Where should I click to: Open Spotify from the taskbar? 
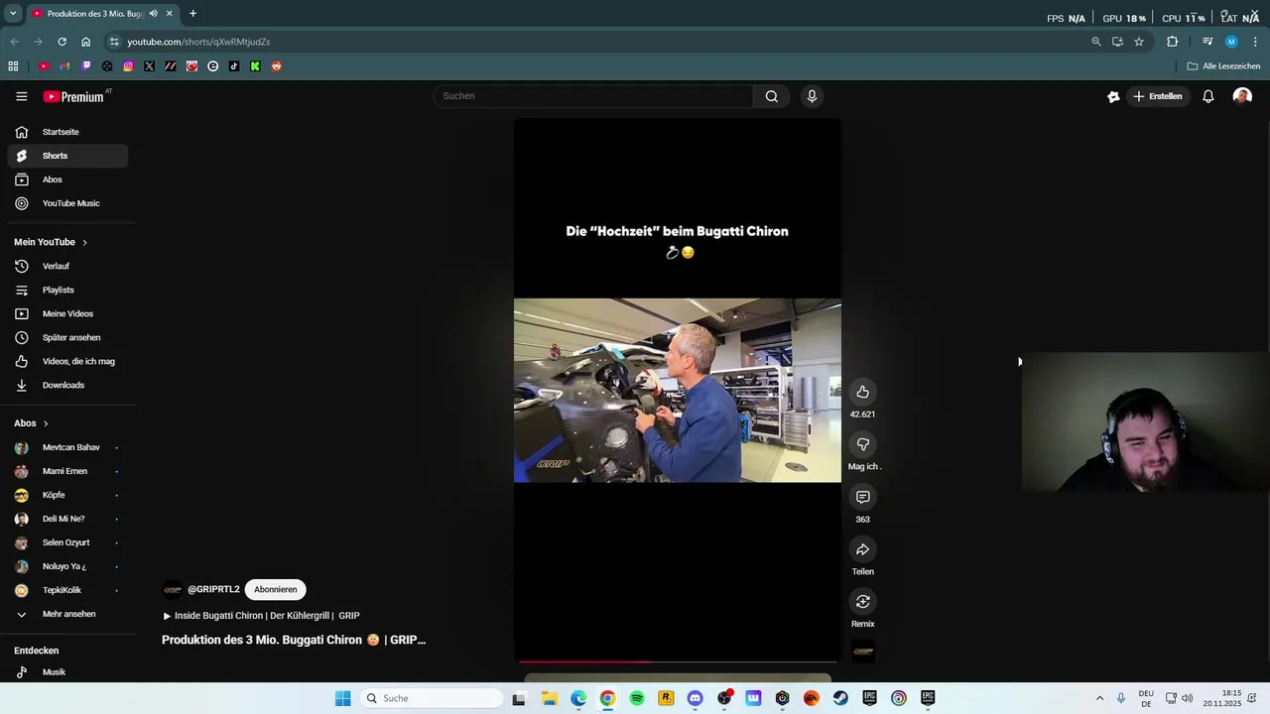[637, 698]
